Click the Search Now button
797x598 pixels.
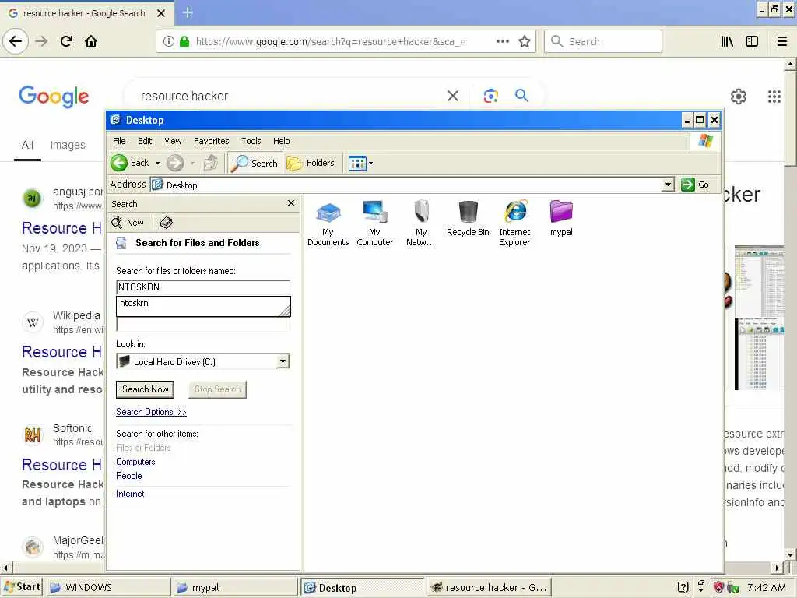[145, 389]
